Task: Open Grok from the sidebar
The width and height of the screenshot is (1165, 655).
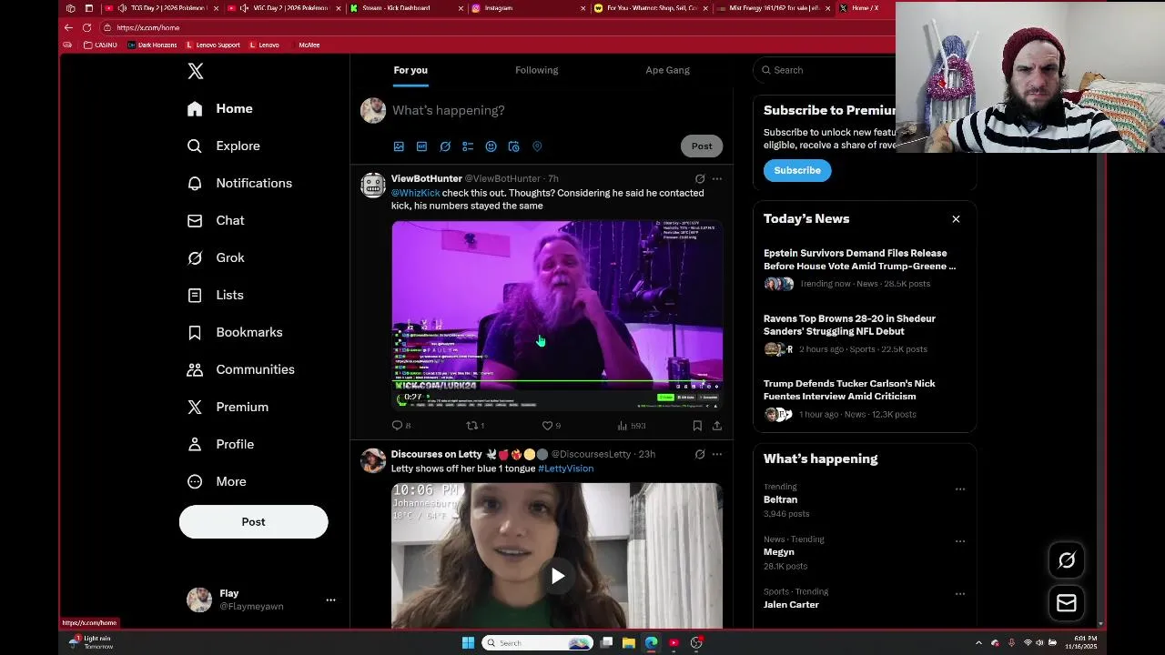Action: pyautogui.click(x=216, y=257)
